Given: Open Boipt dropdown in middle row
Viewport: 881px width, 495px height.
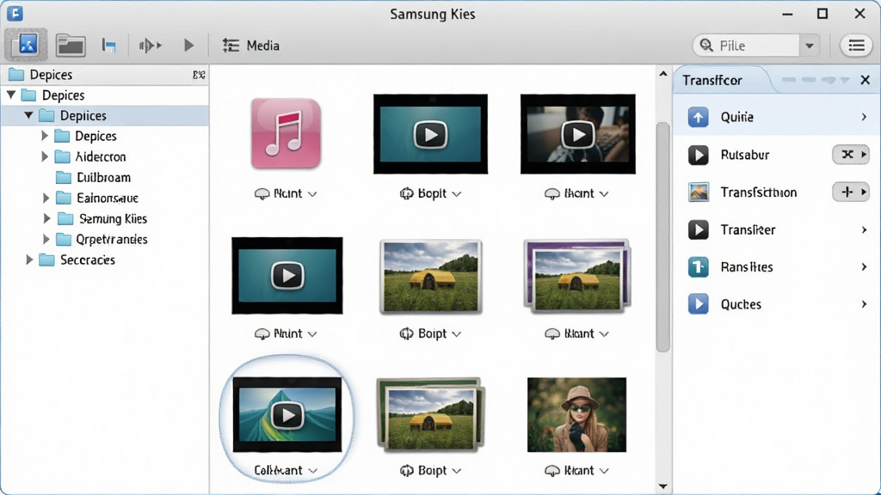Looking at the screenshot, I should tap(456, 334).
